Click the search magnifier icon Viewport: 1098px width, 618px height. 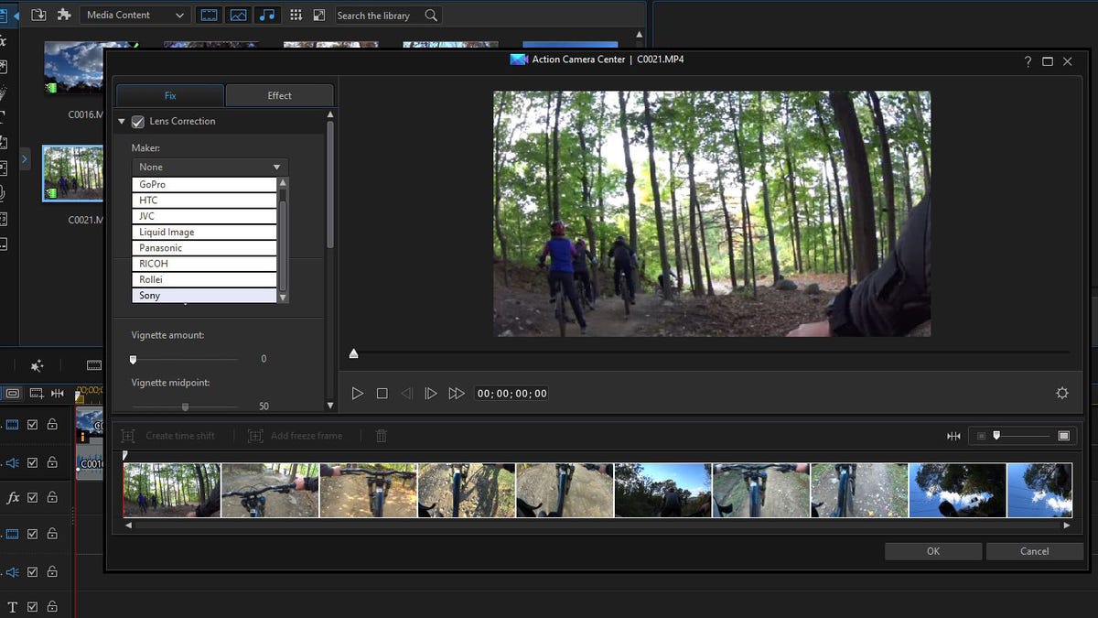point(431,15)
